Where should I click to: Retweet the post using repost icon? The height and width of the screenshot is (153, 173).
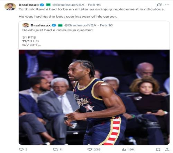[55, 150]
